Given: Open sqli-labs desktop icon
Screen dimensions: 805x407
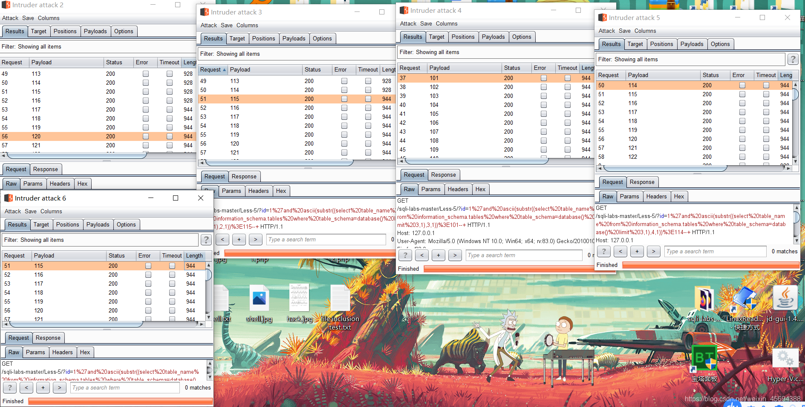Looking at the screenshot, I should point(705,304).
